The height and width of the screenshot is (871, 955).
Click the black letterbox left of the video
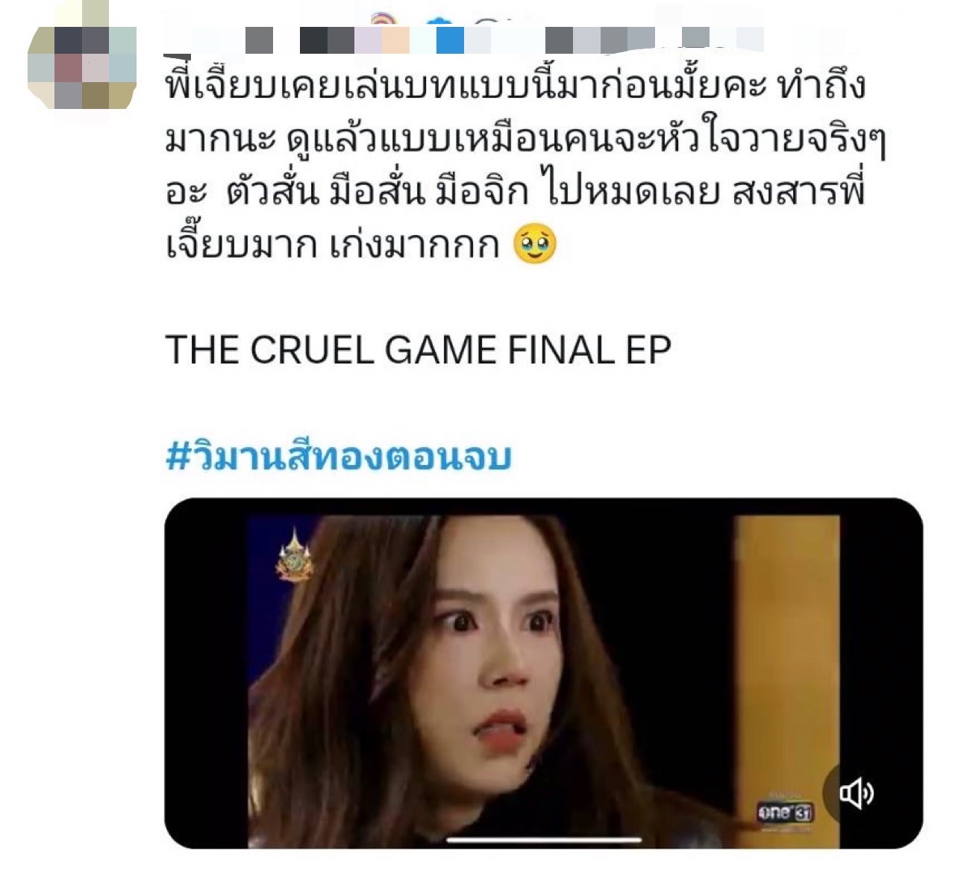click(206, 673)
